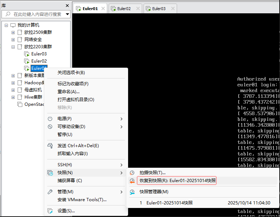The width and height of the screenshot is (280, 217).
Task: Choose 抓取输入内容(I)
Action: (86, 154)
